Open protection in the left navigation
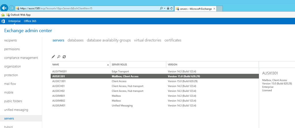The image size is (295, 128). pos(11,75)
